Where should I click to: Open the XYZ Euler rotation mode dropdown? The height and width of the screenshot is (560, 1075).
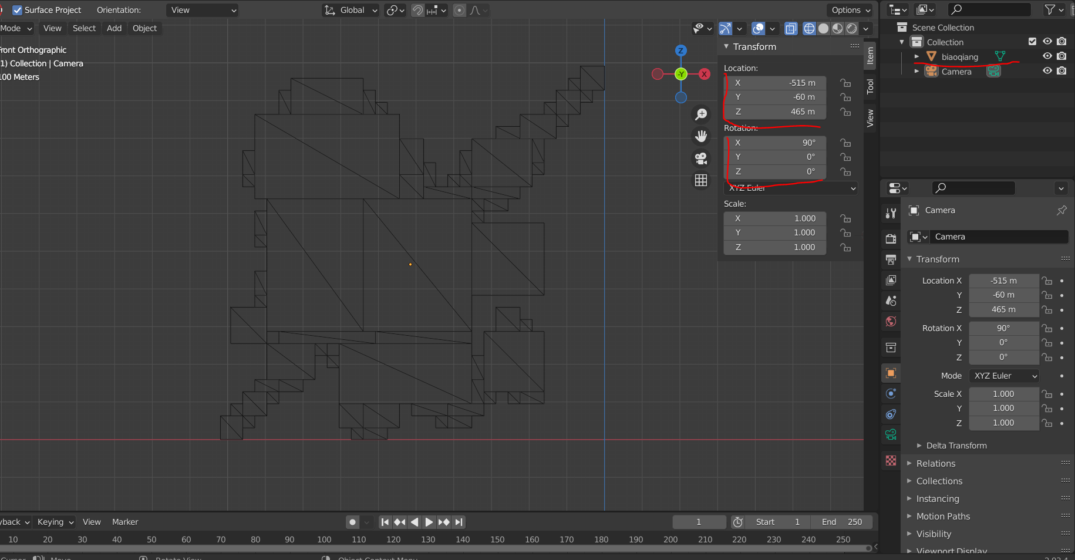[1006, 376]
